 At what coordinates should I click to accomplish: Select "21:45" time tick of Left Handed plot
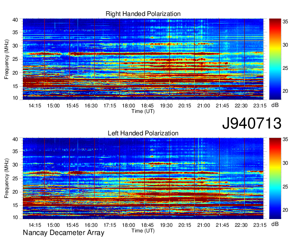click(222, 225)
